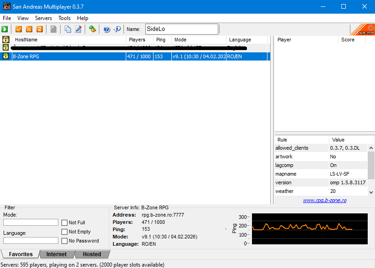375x268 pixels.
Task: Switch to the Hosted tab
Action: tap(92, 254)
